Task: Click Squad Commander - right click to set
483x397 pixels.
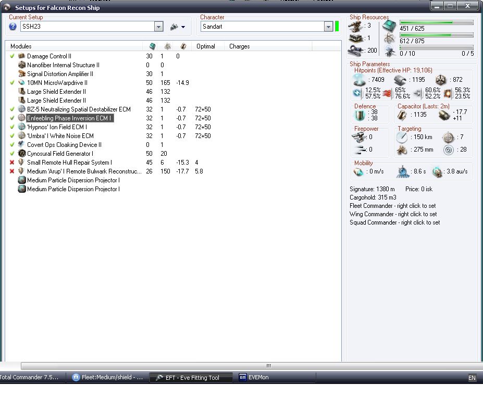Action: (x=394, y=222)
